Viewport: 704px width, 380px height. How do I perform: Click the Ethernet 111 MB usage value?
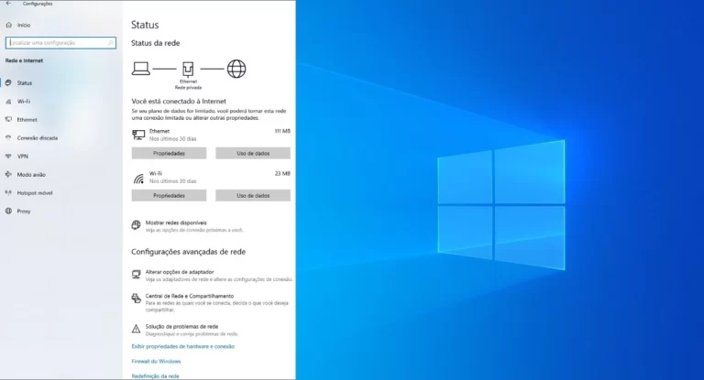coord(282,131)
